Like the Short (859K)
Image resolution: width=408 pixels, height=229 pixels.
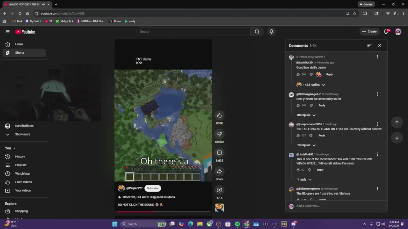pyautogui.click(x=219, y=115)
